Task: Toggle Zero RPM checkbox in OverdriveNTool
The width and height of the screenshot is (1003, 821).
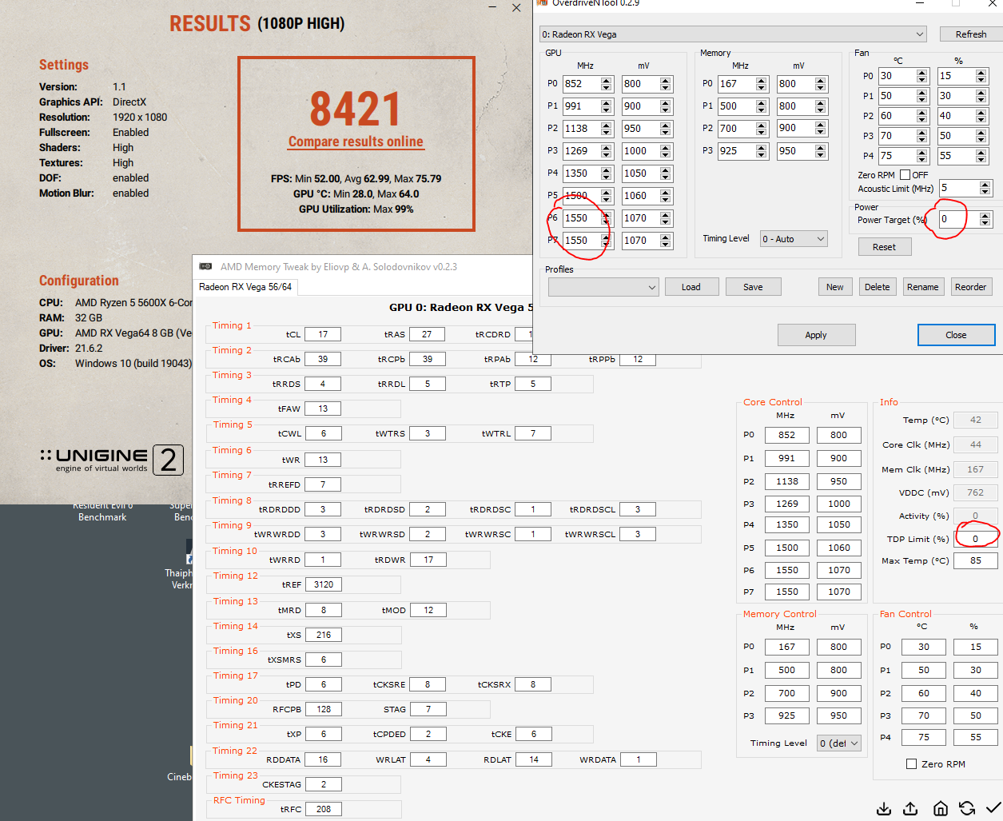Action: [x=905, y=174]
